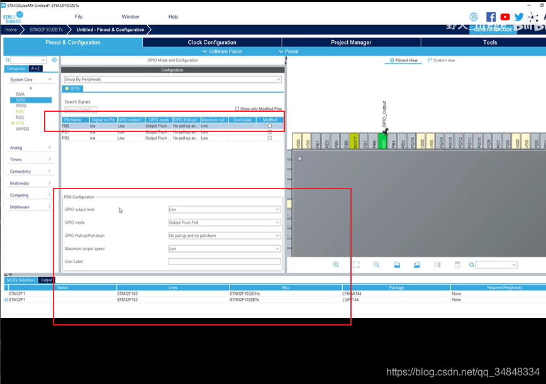Screen dimensions: 546x384
Task: Fit the chip pinout to view
Action: [356, 265]
